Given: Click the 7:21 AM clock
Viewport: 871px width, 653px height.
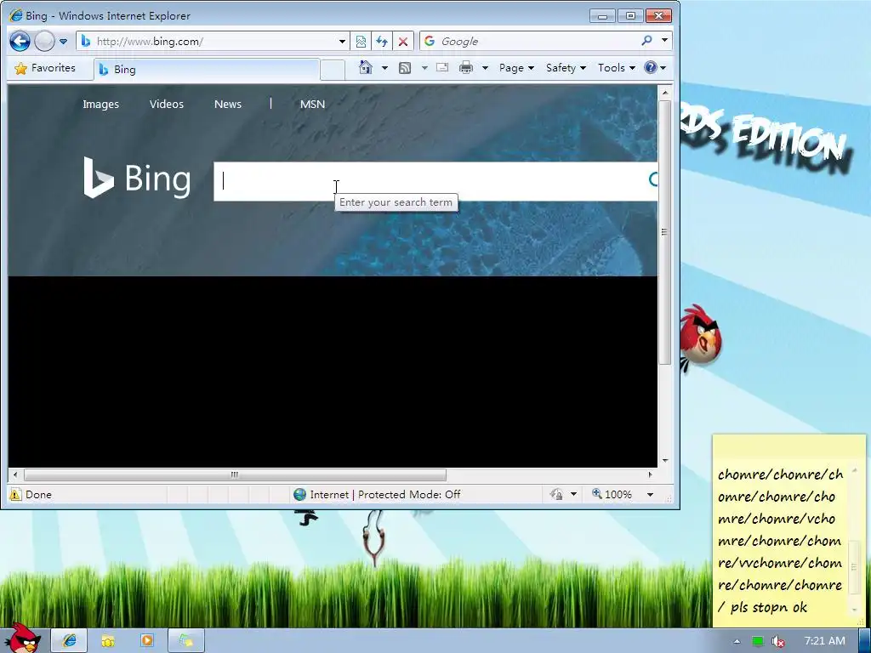Looking at the screenshot, I should (x=824, y=641).
